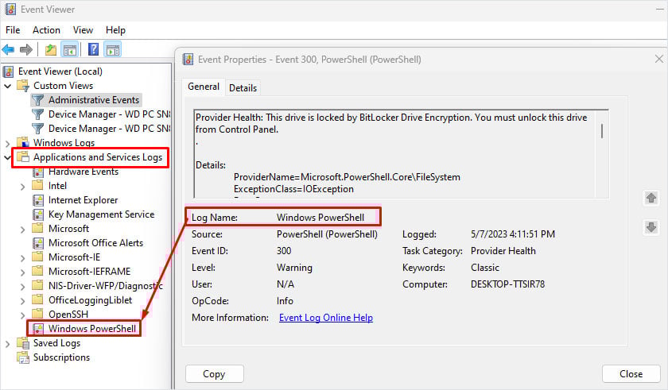This screenshot has height=390, width=668.
Task: Click the Key Management Service log icon
Action: (38, 214)
